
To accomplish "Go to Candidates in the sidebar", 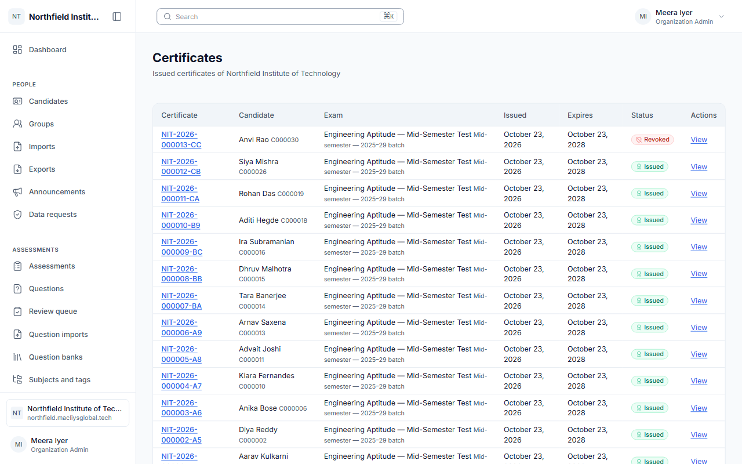I will pyautogui.click(x=68, y=101).
